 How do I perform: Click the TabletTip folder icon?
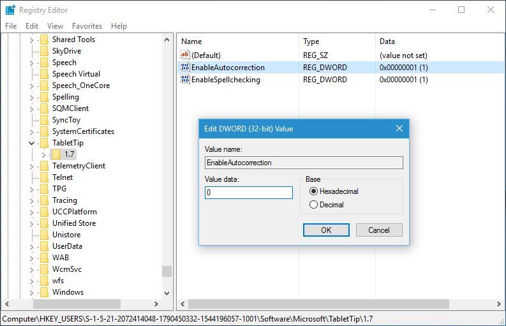click(x=45, y=143)
